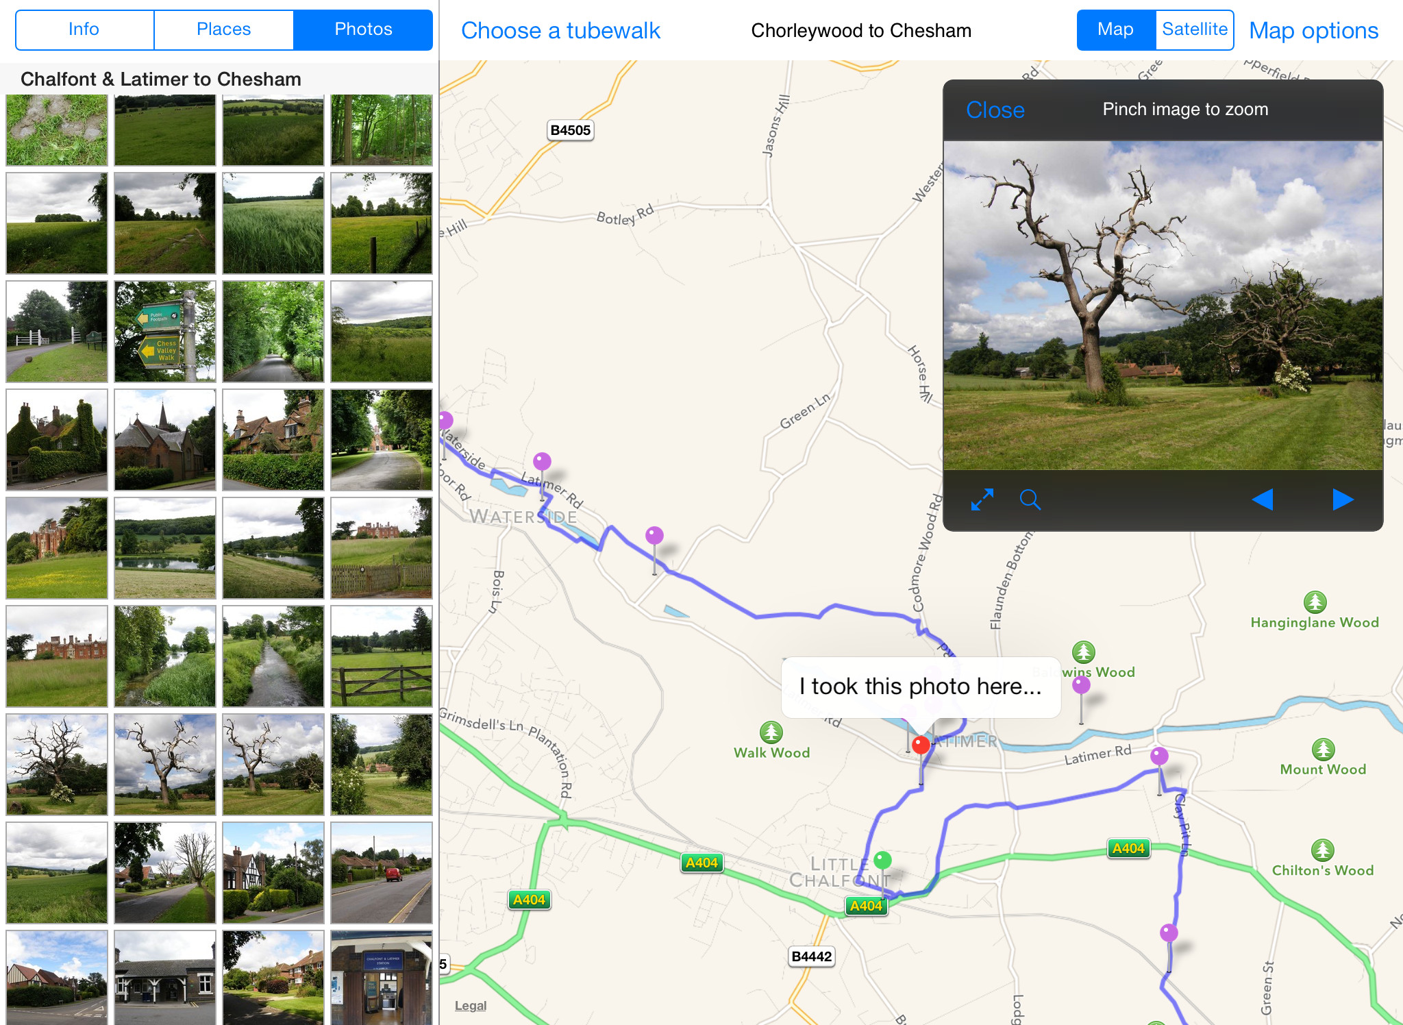Screen dimensions: 1403x1025
Task: Open the woodland trees thumbnail
Action: pos(382,130)
